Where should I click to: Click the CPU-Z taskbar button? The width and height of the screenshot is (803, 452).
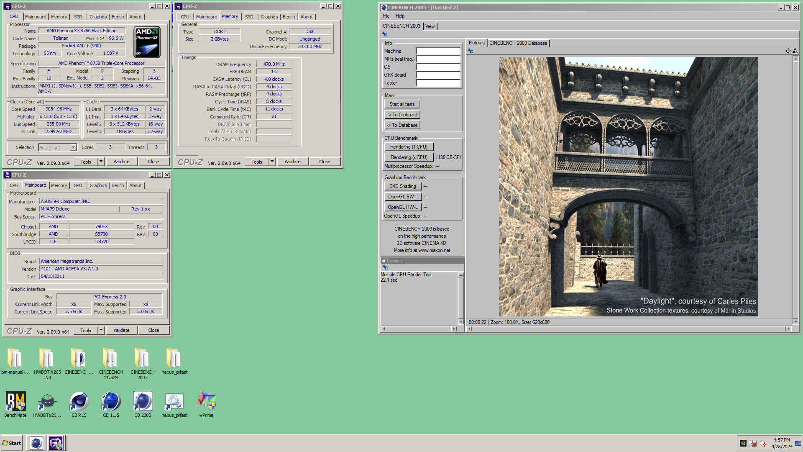56,443
